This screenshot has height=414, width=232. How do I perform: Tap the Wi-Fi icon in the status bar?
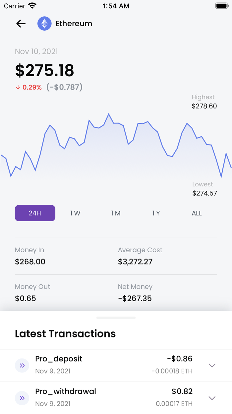tap(31, 5)
